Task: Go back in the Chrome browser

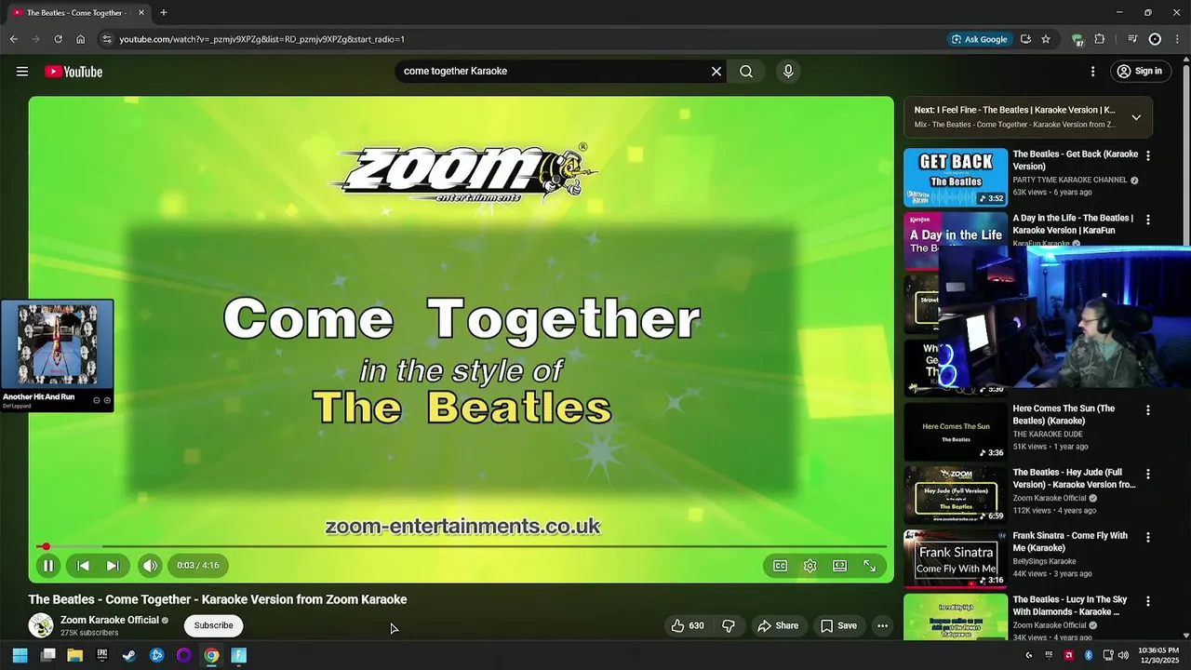Action: [x=14, y=39]
